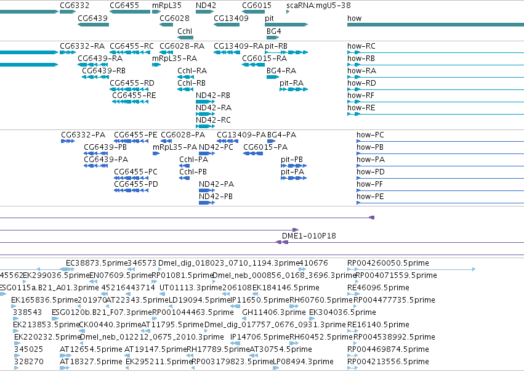
Task: Select transcript ND42-RC
Action: pyautogui.click(x=213, y=120)
